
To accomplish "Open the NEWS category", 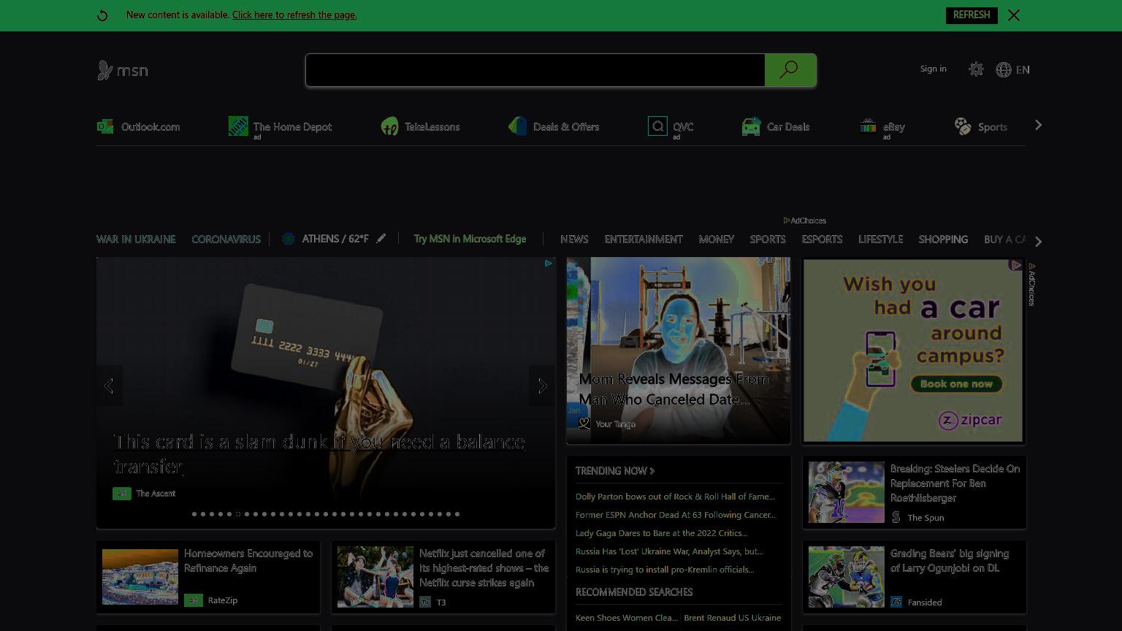I will 574,240.
